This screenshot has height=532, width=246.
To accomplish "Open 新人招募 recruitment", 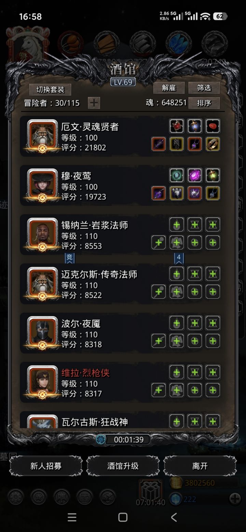I will pos(46,466).
